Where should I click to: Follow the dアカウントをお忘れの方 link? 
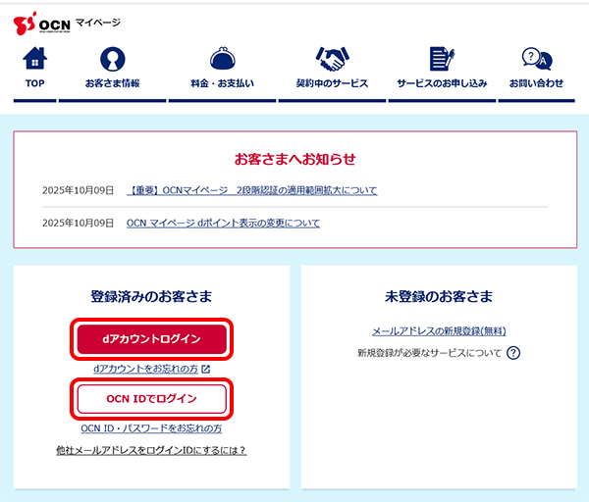pos(145,370)
